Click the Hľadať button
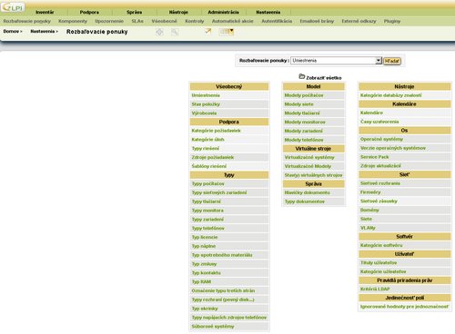Screen dimensions: 455x334 [x=392, y=61]
